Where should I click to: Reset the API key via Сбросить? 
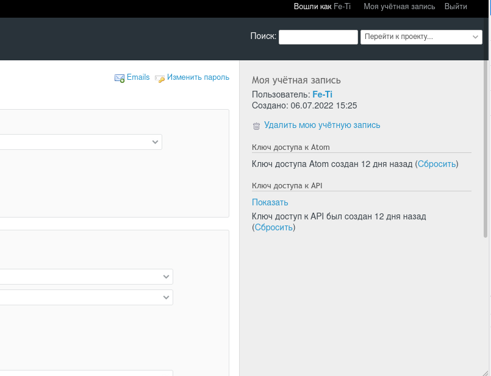[x=273, y=227]
